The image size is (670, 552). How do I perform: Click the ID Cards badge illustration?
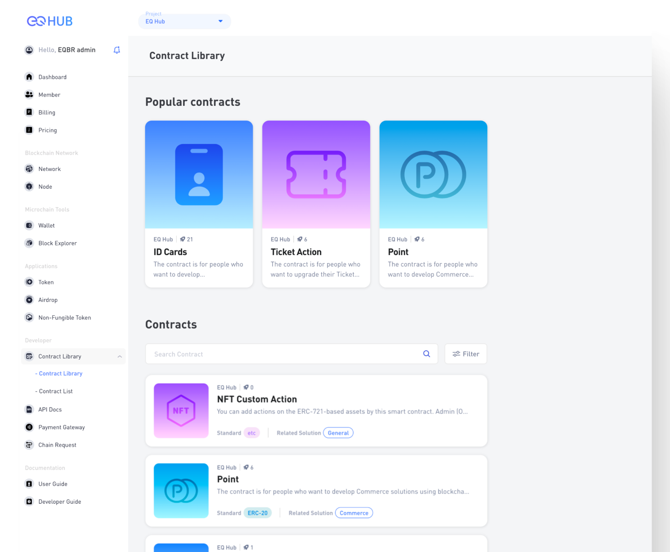tap(199, 174)
